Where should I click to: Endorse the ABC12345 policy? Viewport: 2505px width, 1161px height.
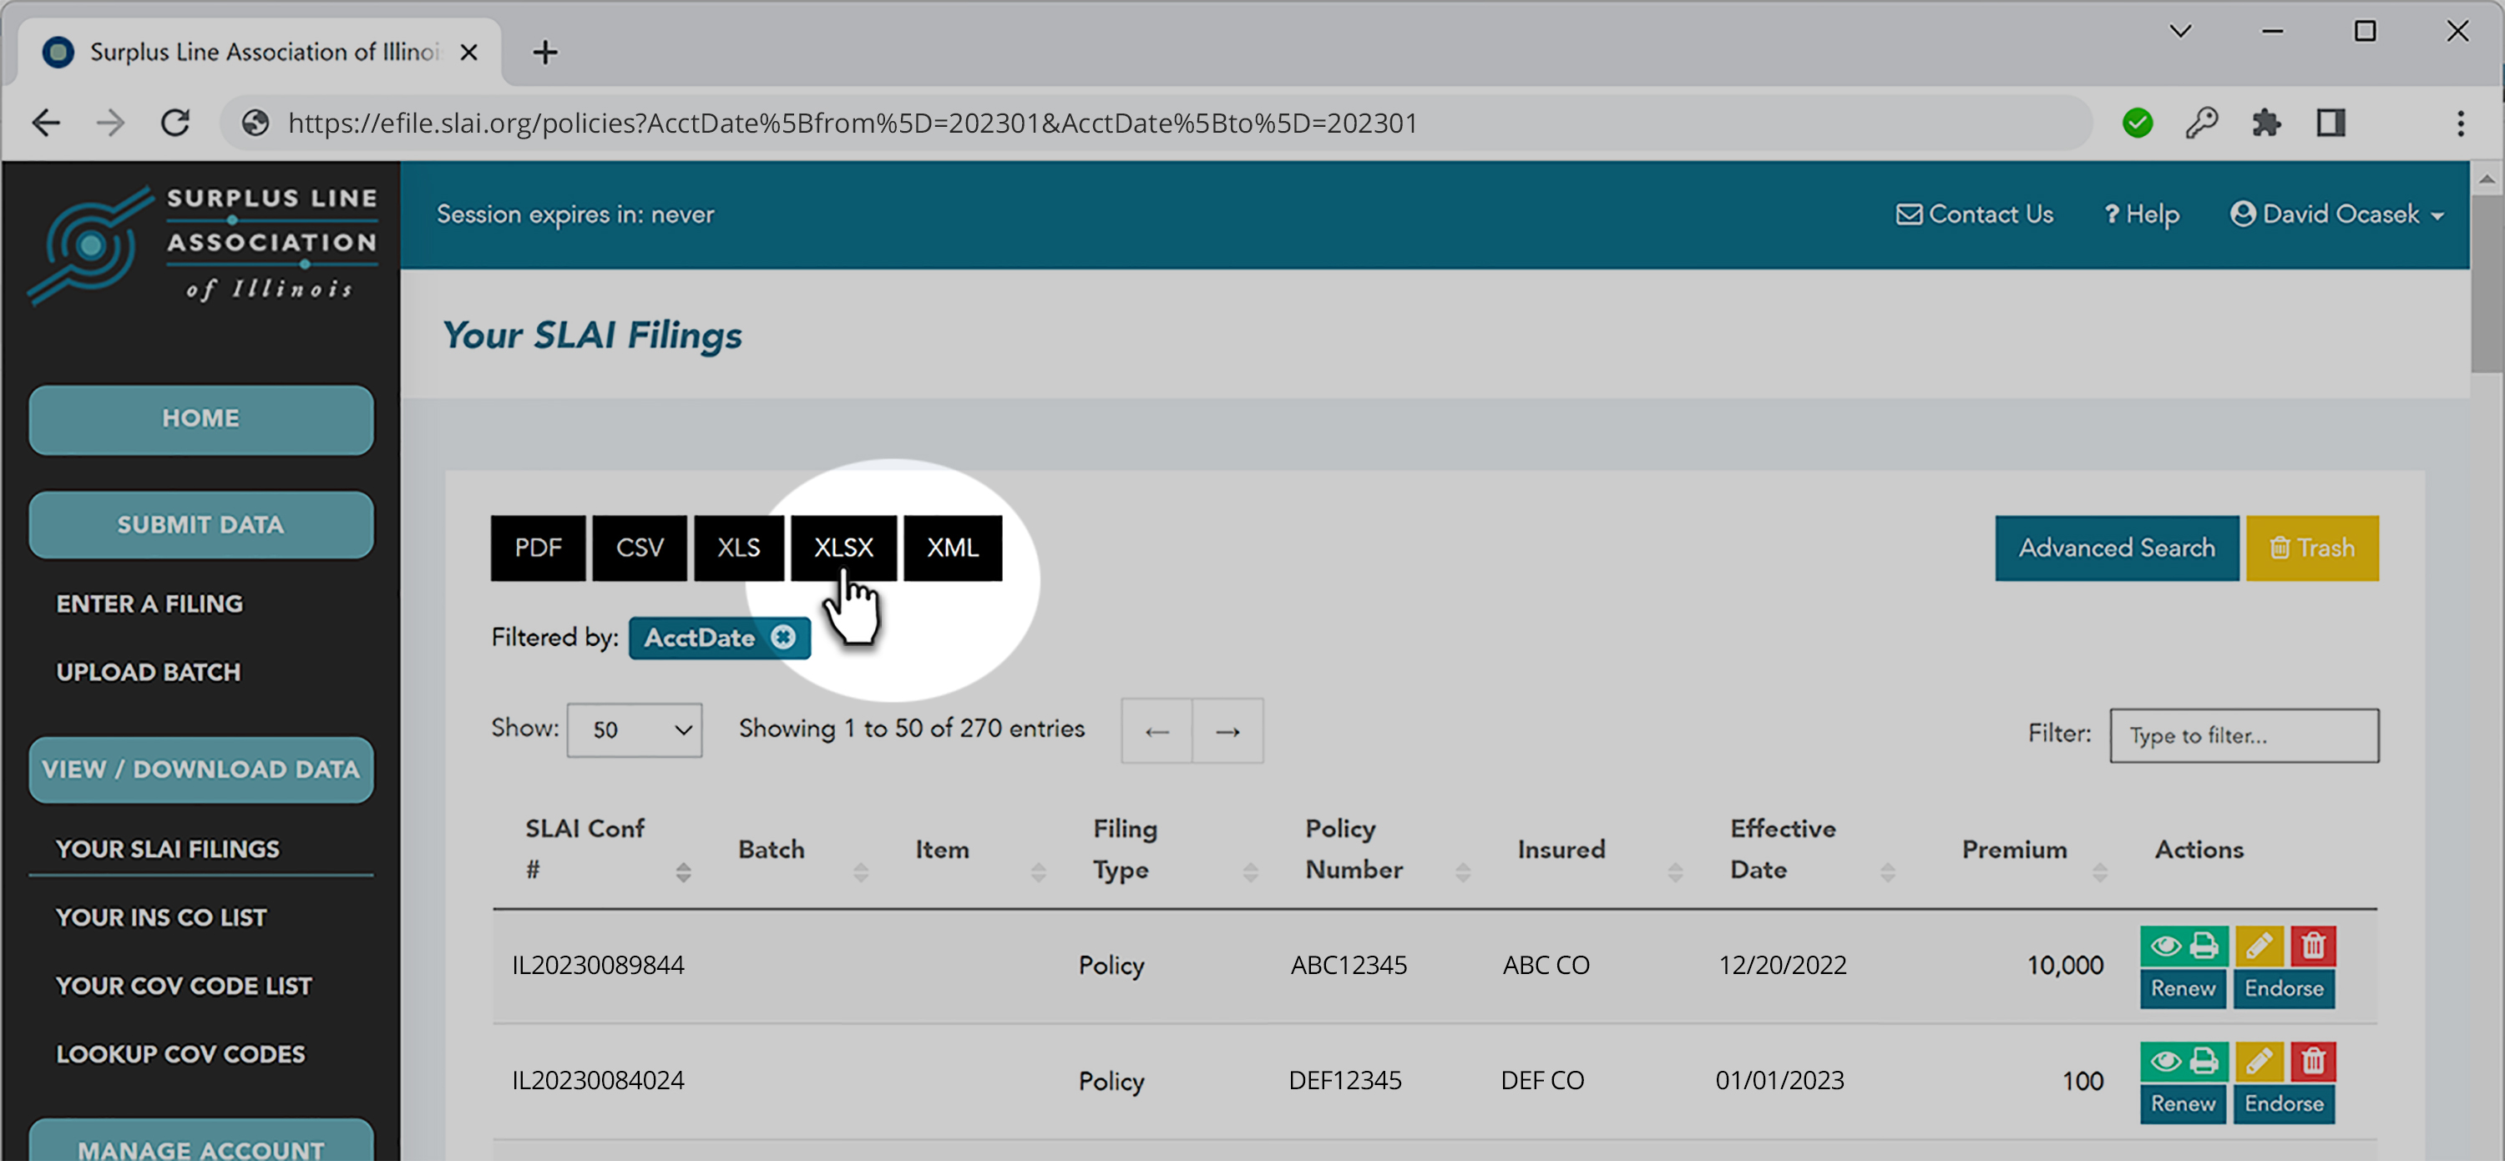(x=2283, y=989)
